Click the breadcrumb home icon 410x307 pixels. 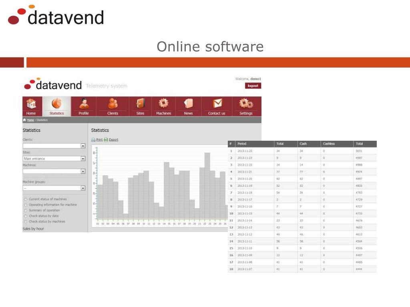coord(24,120)
